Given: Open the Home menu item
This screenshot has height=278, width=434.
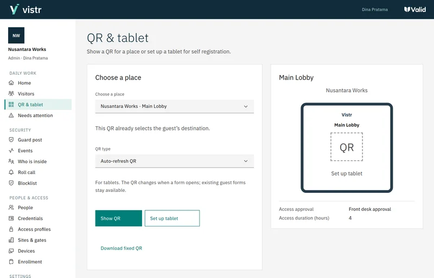Looking at the screenshot, I should click(x=38, y=83).
